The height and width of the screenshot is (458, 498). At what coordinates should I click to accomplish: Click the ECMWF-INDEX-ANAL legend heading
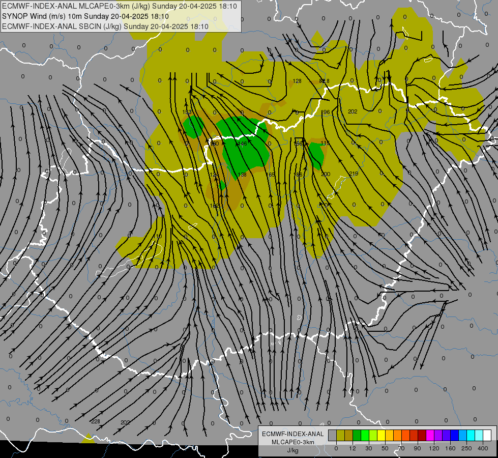[x=292, y=434]
